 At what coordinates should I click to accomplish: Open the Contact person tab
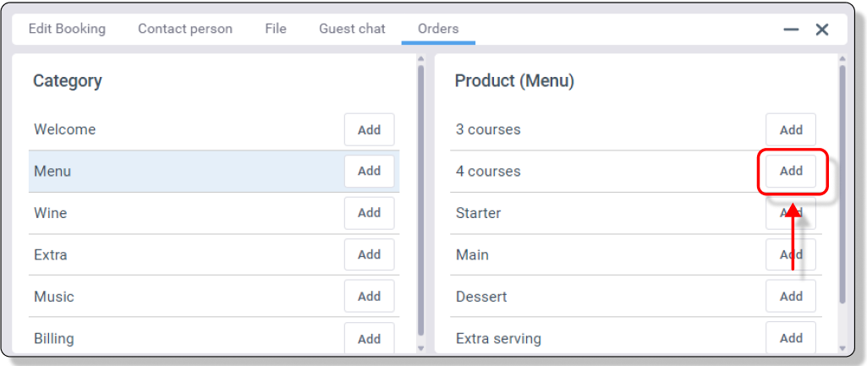[185, 29]
